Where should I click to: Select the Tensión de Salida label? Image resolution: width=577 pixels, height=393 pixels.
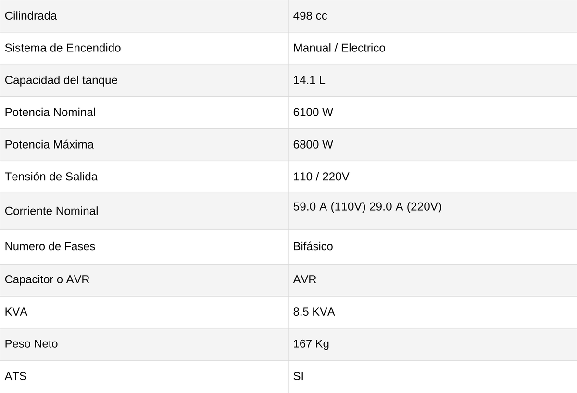(51, 177)
